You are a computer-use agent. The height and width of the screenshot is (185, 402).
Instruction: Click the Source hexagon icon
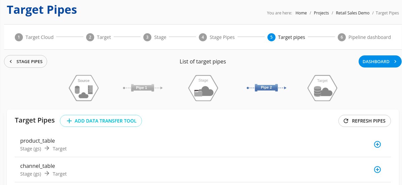click(83, 88)
